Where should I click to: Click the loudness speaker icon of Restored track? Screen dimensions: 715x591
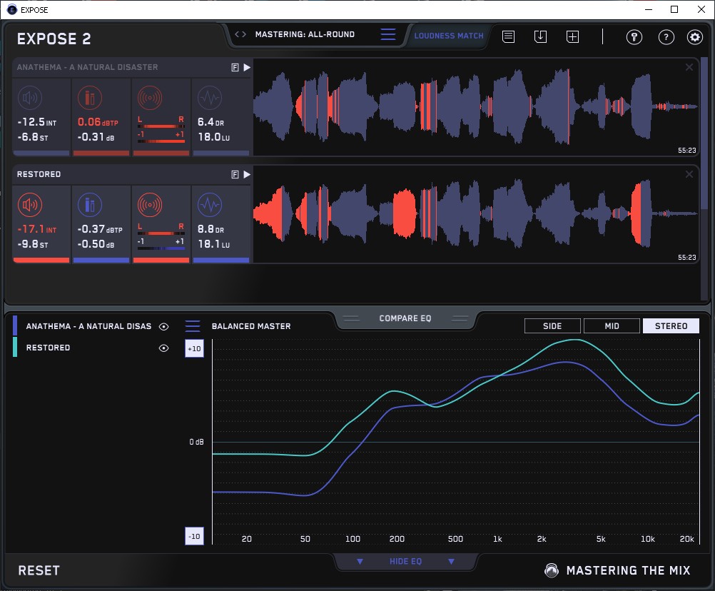pyautogui.click(x=29, y=206)
